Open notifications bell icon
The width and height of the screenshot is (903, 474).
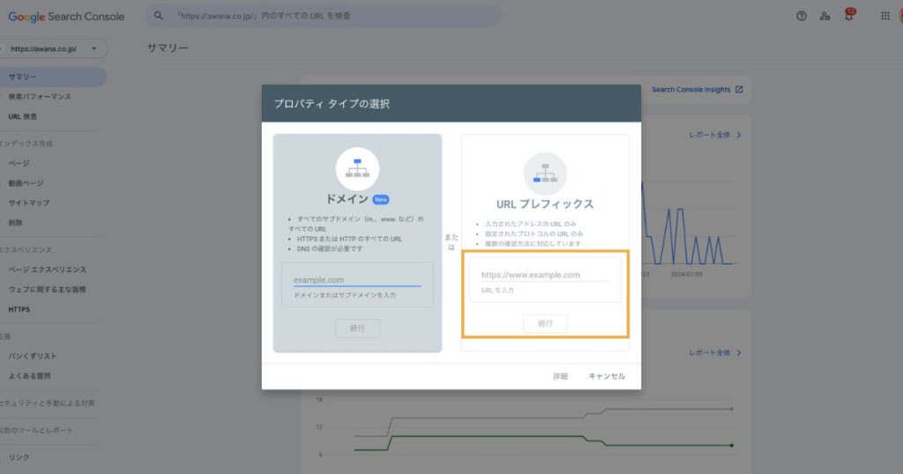tap(849, 15)
